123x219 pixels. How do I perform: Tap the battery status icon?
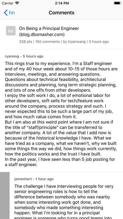[117, 3]
